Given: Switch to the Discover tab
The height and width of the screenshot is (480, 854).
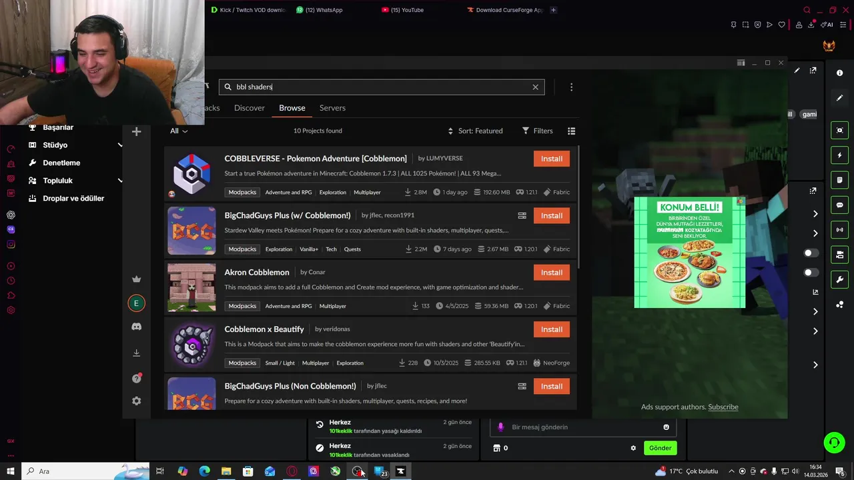Looking at the screenshot, I should 250,108.
